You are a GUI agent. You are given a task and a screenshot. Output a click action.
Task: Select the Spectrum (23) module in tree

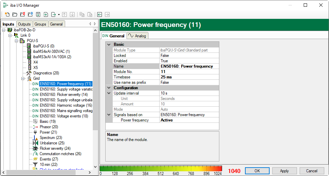tap(51, 138)
